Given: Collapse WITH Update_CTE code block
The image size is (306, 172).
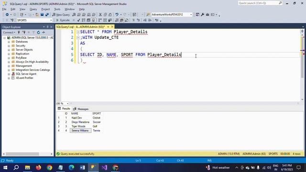Looking at the screenshot, I should pos(78,37).
